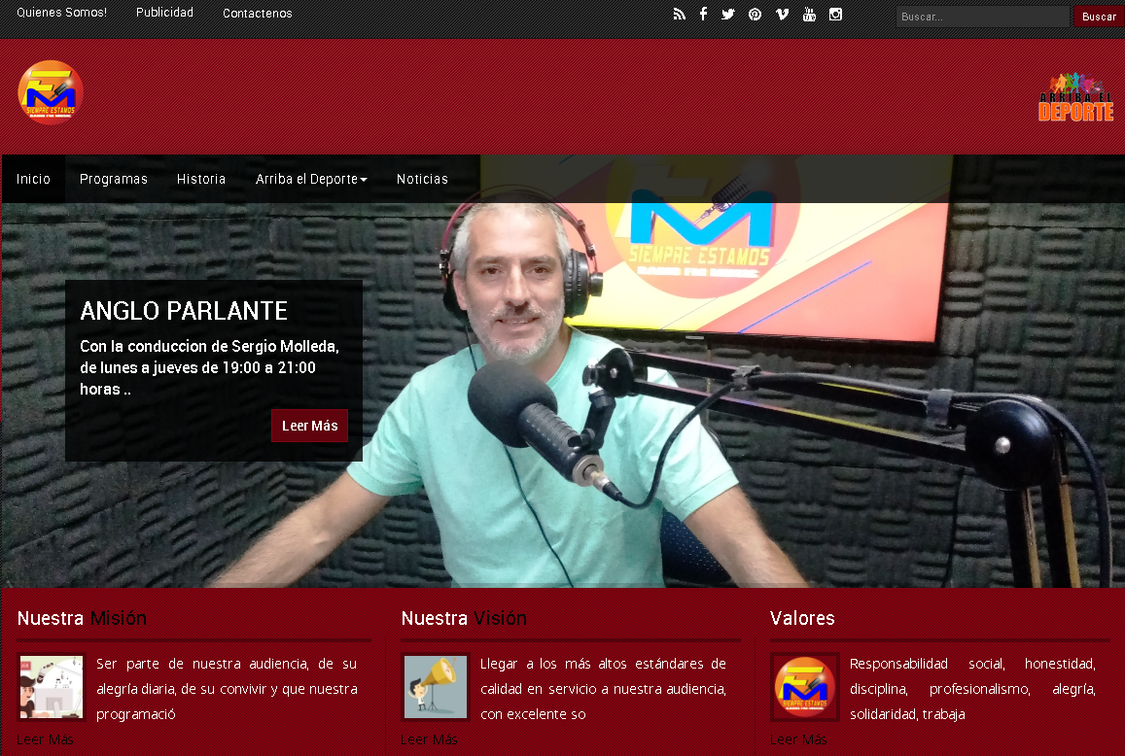The width and height of the screenshot is (1125, 756).
Task: Click the Facebook icon in top bar
Action: pos(703,15)
